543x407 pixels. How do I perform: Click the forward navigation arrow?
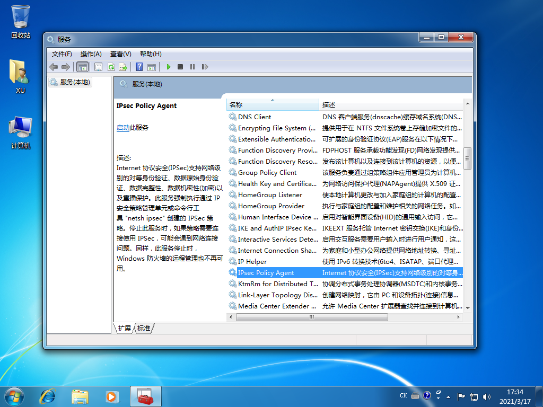[64, 67]
